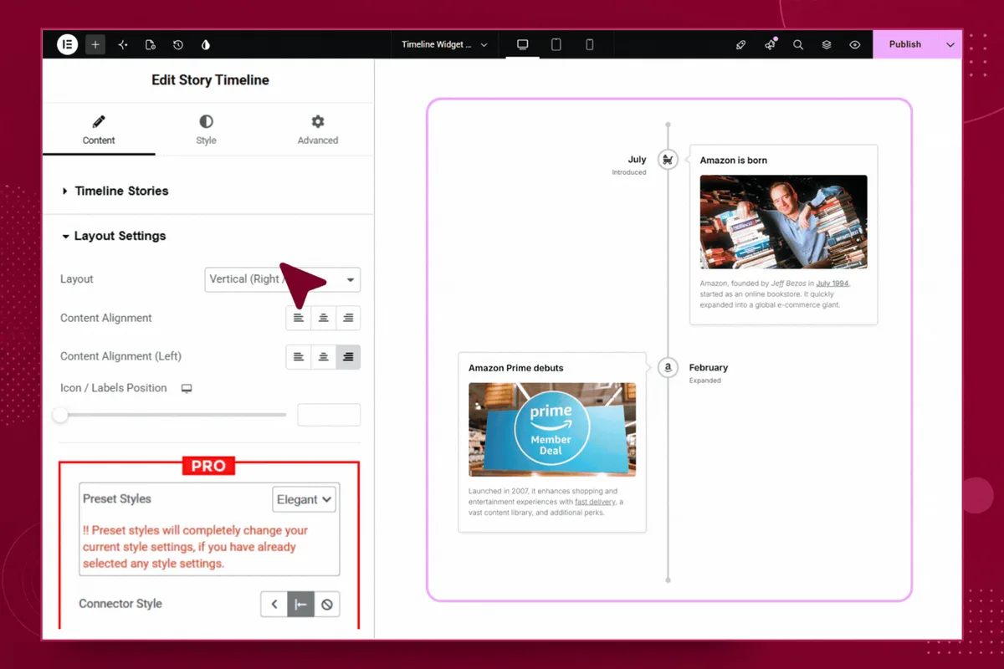The width and height of the screenshot is (1004, 669).
Task: Add a new element with plus icon
Action: pos(95,44)
